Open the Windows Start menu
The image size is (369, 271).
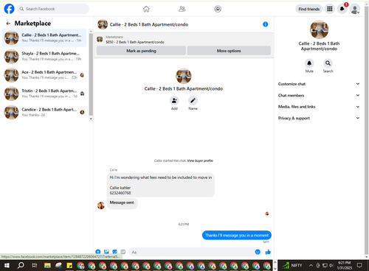pos(7,265)
